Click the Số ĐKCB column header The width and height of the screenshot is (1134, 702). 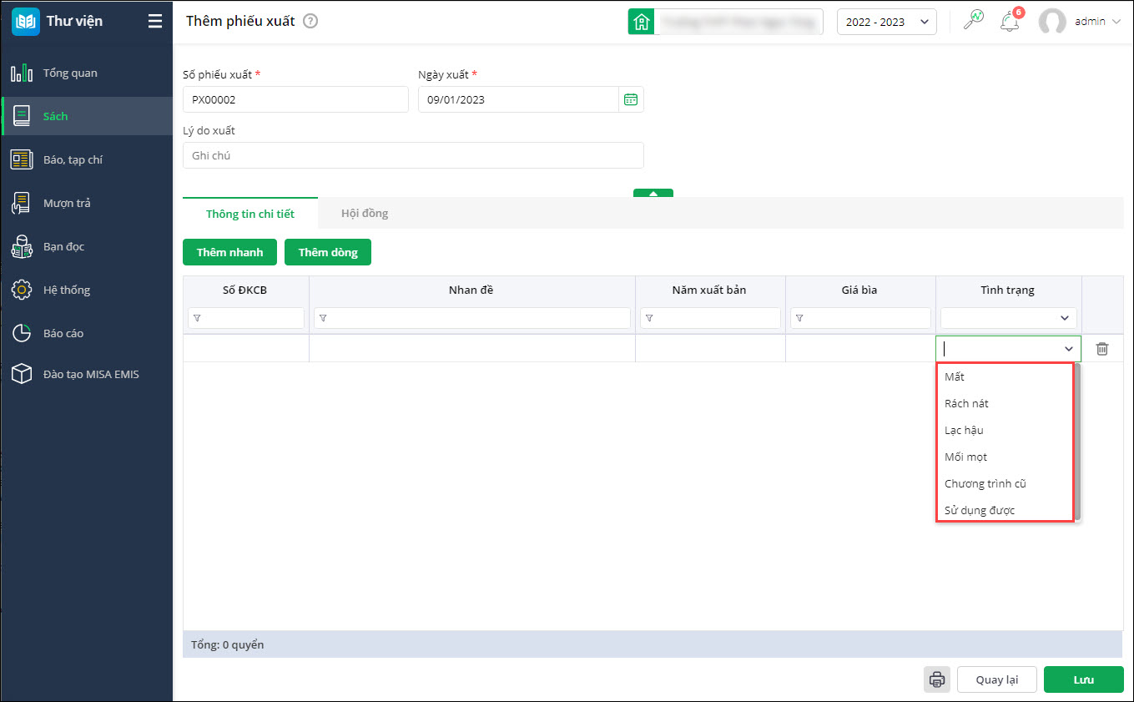246,290
